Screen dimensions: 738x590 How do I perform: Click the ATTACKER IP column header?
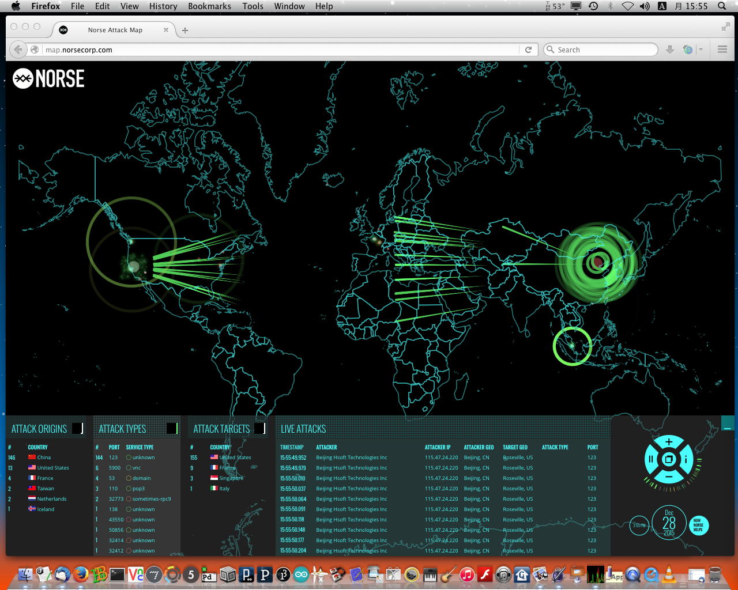[438, 447]
